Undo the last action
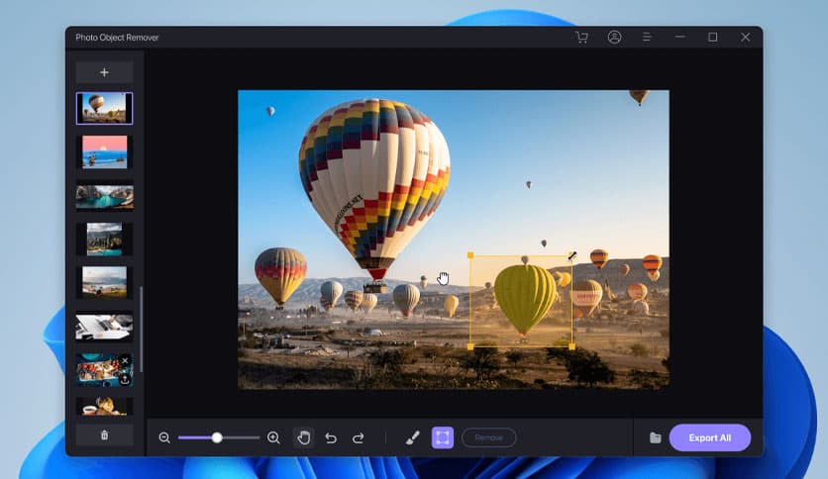This screenshot has width=828, height=479. 331,437
